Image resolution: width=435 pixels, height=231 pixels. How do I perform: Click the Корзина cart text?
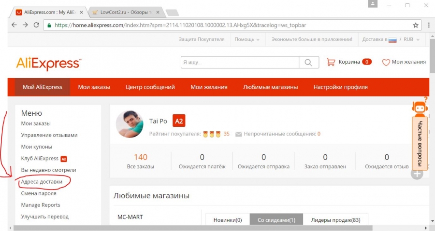(x=349, y=62)
